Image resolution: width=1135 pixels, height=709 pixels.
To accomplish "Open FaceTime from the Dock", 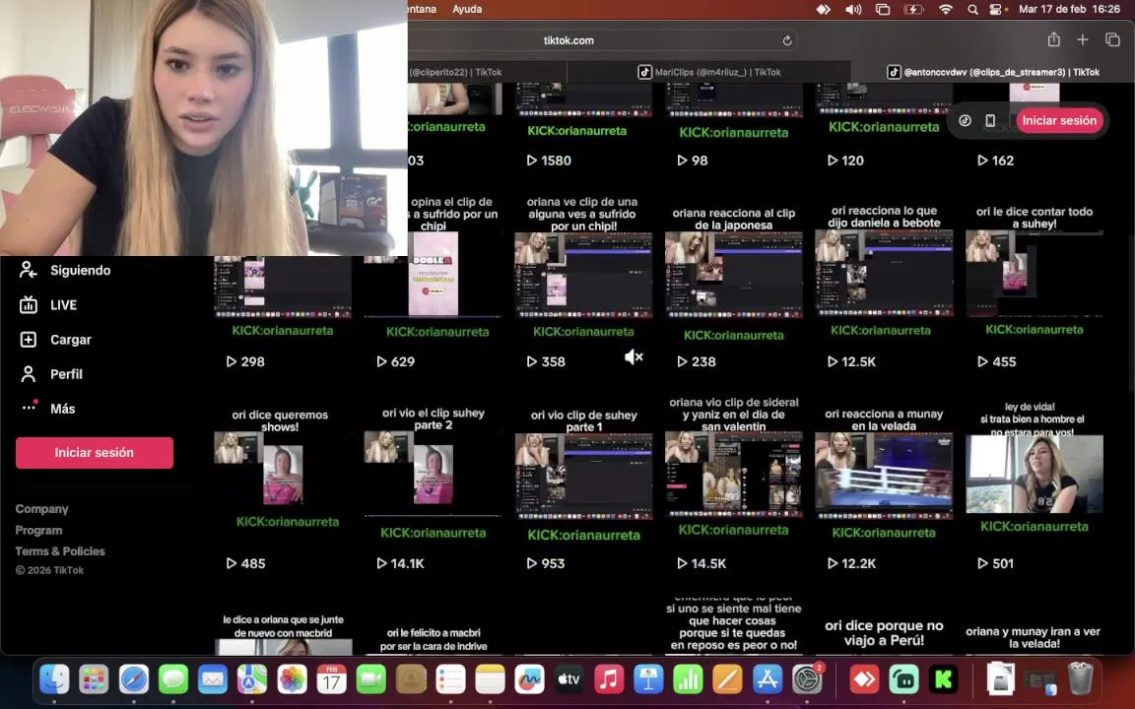I will click(371, 679).
